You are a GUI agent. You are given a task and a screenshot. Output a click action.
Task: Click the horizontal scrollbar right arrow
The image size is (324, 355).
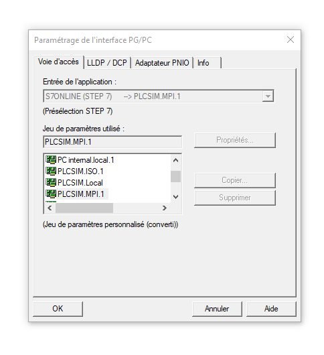pyautogui.click(x=165, y=208)
